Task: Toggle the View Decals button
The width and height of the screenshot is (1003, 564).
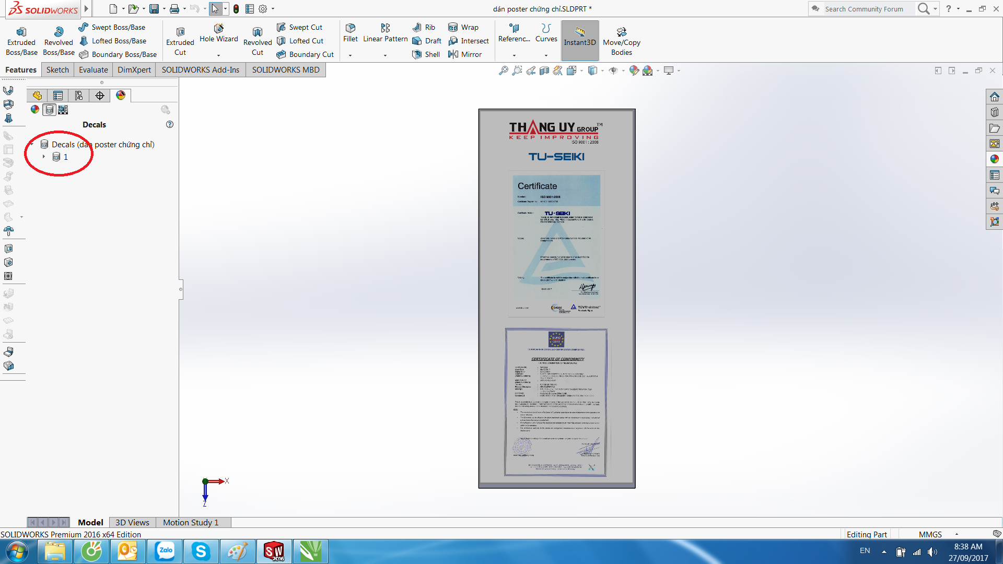Action: pyautogui.click(x=49, y=110)
